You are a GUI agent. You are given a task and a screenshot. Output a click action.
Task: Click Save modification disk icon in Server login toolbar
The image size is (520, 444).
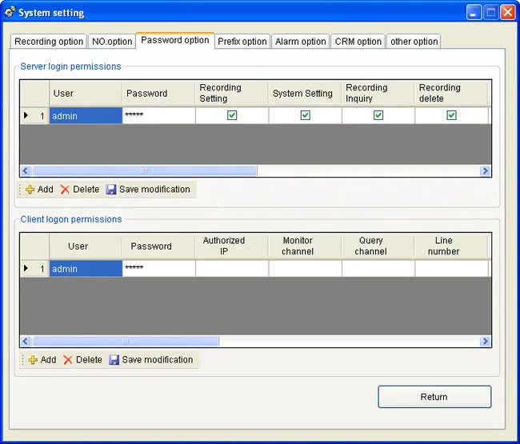(x=110, y=190)
